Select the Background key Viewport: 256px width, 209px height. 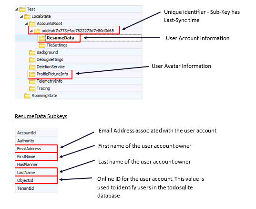click(x=47, y=53)
